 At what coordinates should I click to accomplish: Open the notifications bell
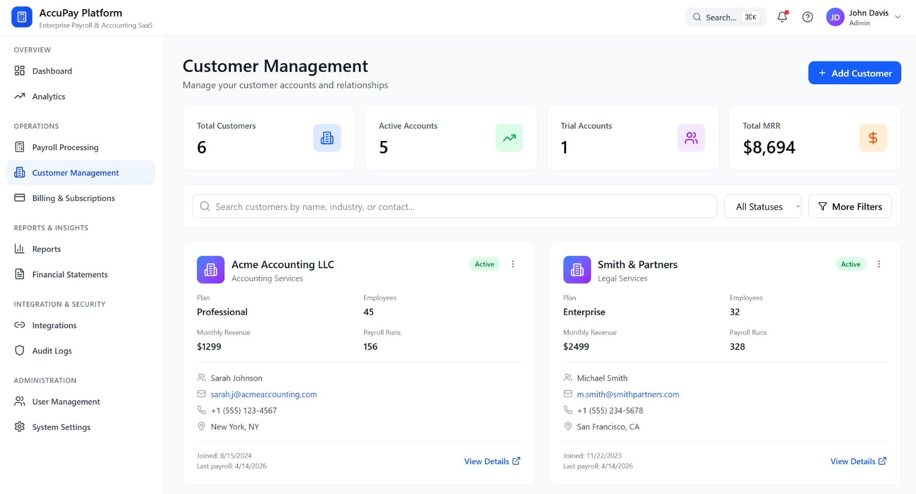coord(782,17)
